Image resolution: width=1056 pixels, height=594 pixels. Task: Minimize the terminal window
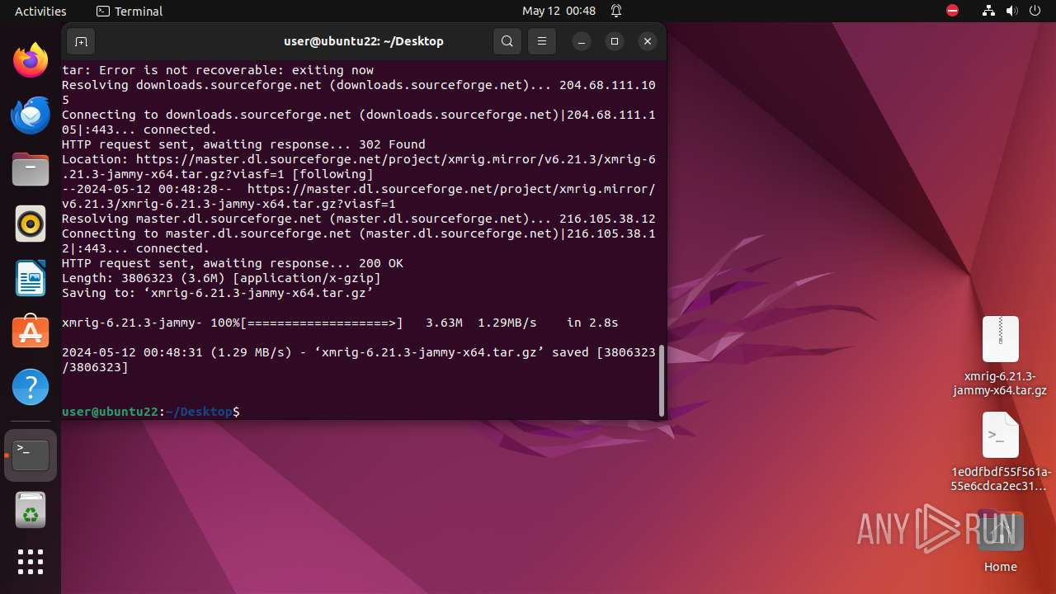coord(582,41)
